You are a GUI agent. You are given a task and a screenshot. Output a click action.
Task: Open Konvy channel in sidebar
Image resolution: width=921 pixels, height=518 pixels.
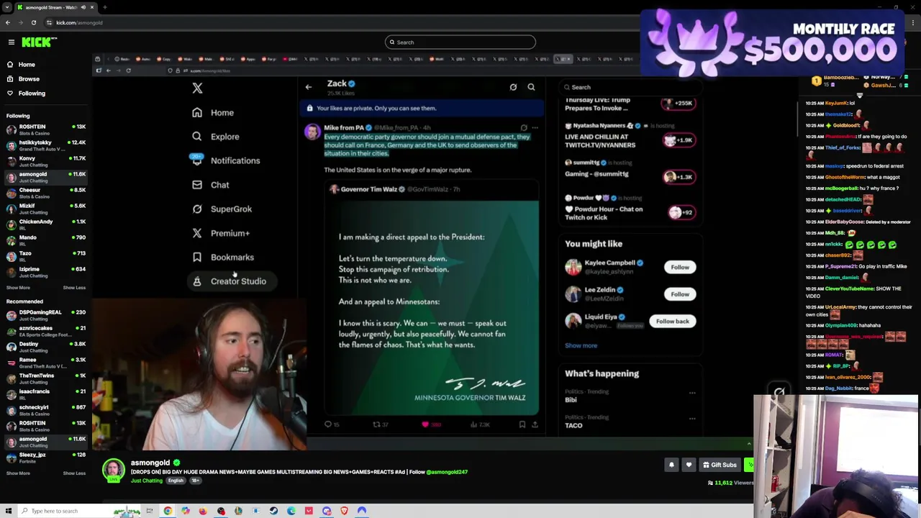pos(45,161)
